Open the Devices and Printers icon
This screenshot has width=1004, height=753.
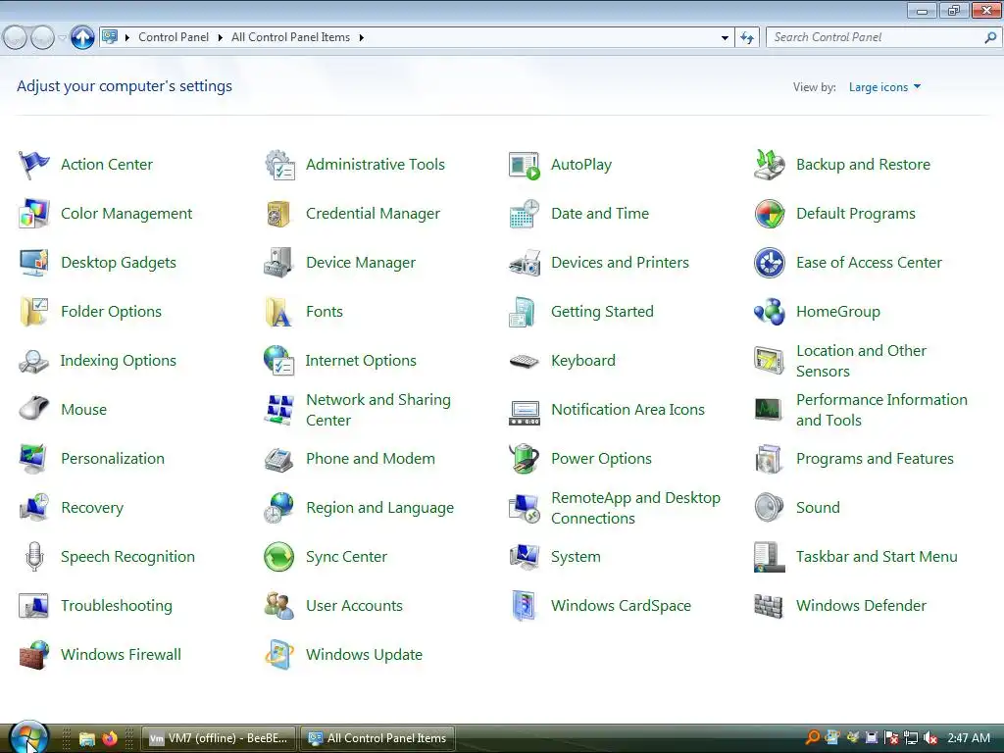[525, 263]
